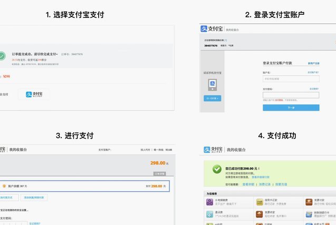336x225 pixels.
Task: Click the green check icon in step 1 order notice
Action: tap(2, 56)
